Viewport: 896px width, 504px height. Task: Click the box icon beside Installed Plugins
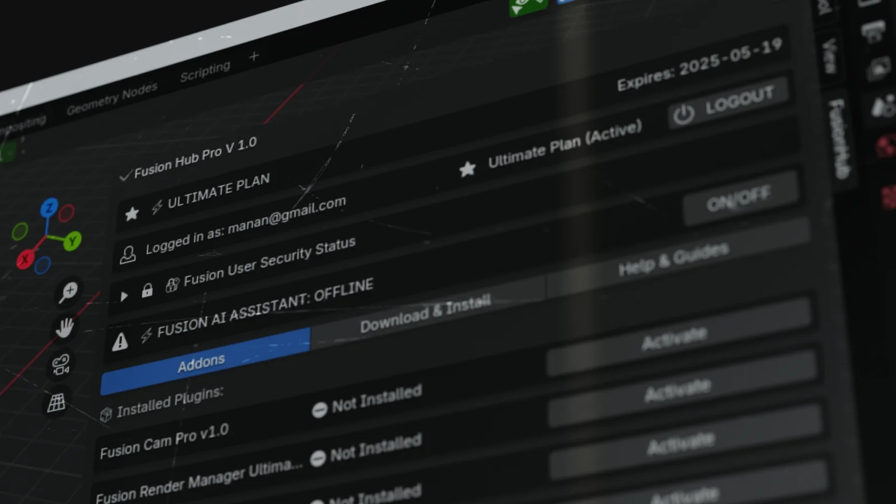coord(105,414)
